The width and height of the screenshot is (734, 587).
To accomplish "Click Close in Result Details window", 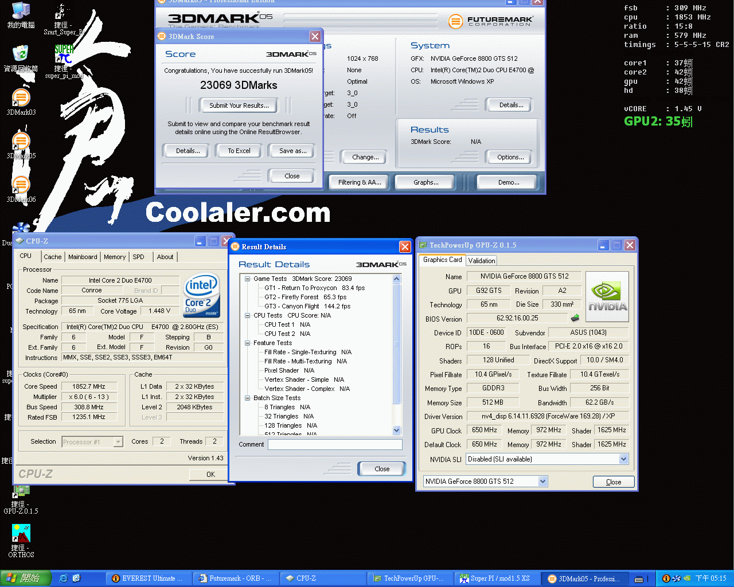I will click(x=382, y=469).
